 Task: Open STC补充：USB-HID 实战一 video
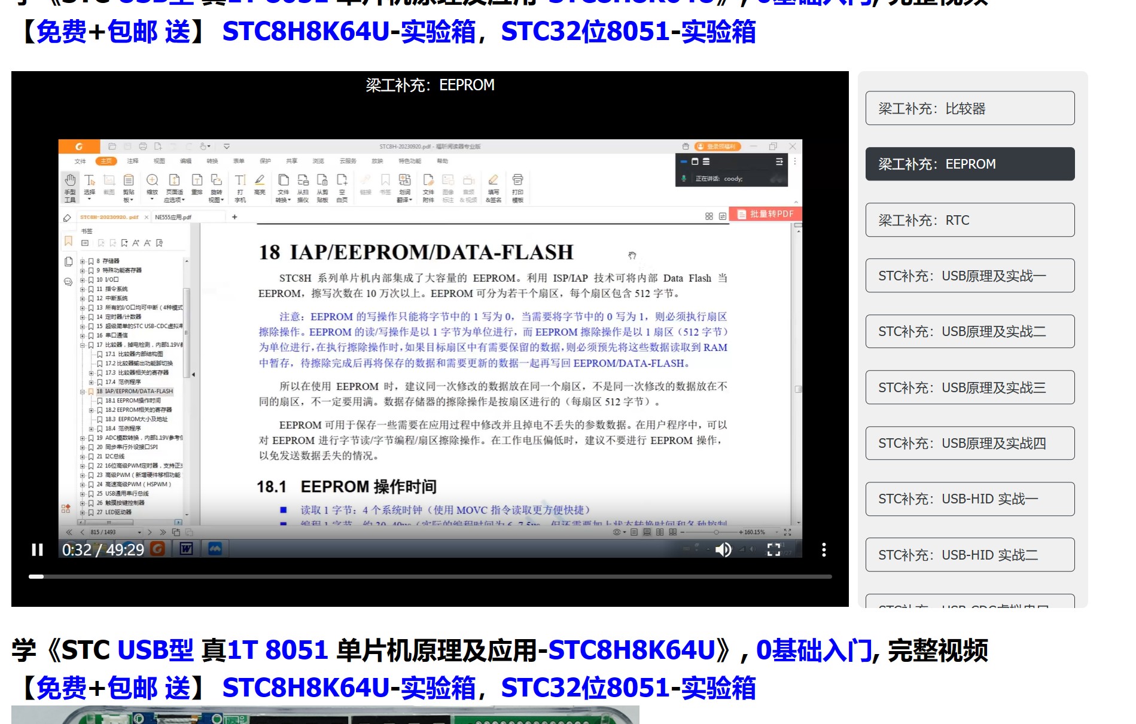[x=970, y=499]
